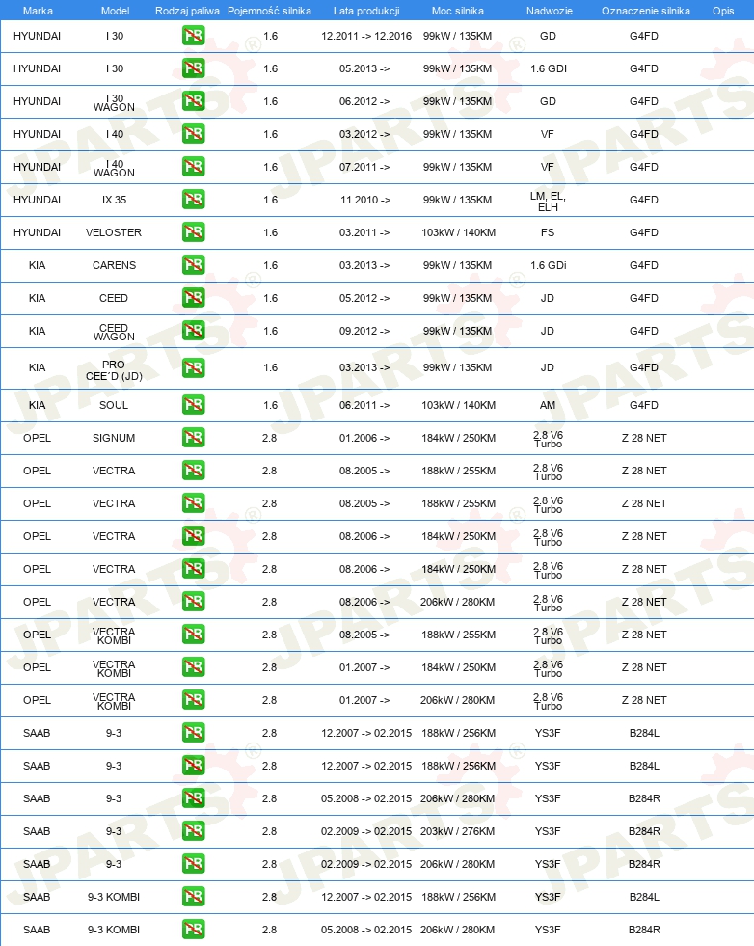Click G4FD engine code in Veloster row
Viewport: 754px width, 946px height.
(644, 232)
